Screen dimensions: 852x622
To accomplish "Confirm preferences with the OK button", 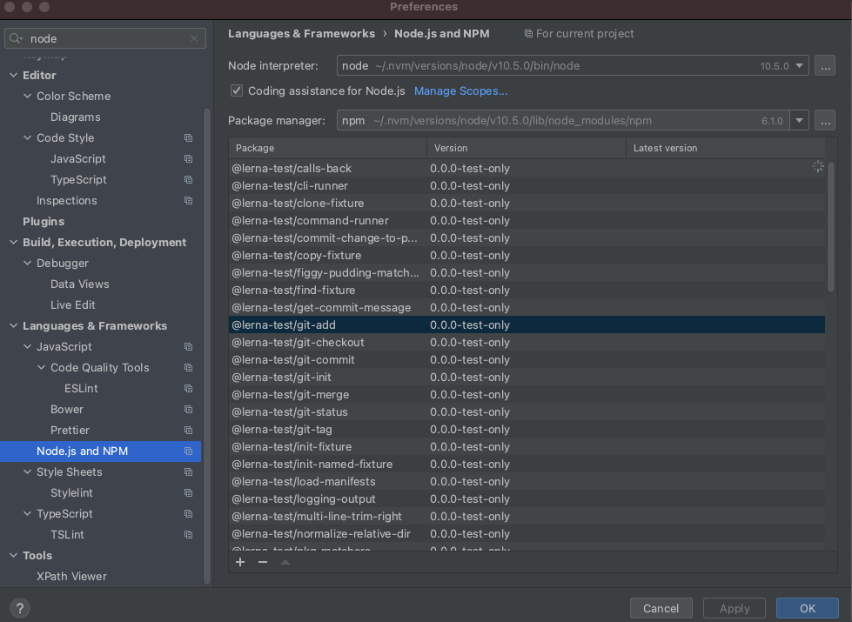I will point(807,608).
